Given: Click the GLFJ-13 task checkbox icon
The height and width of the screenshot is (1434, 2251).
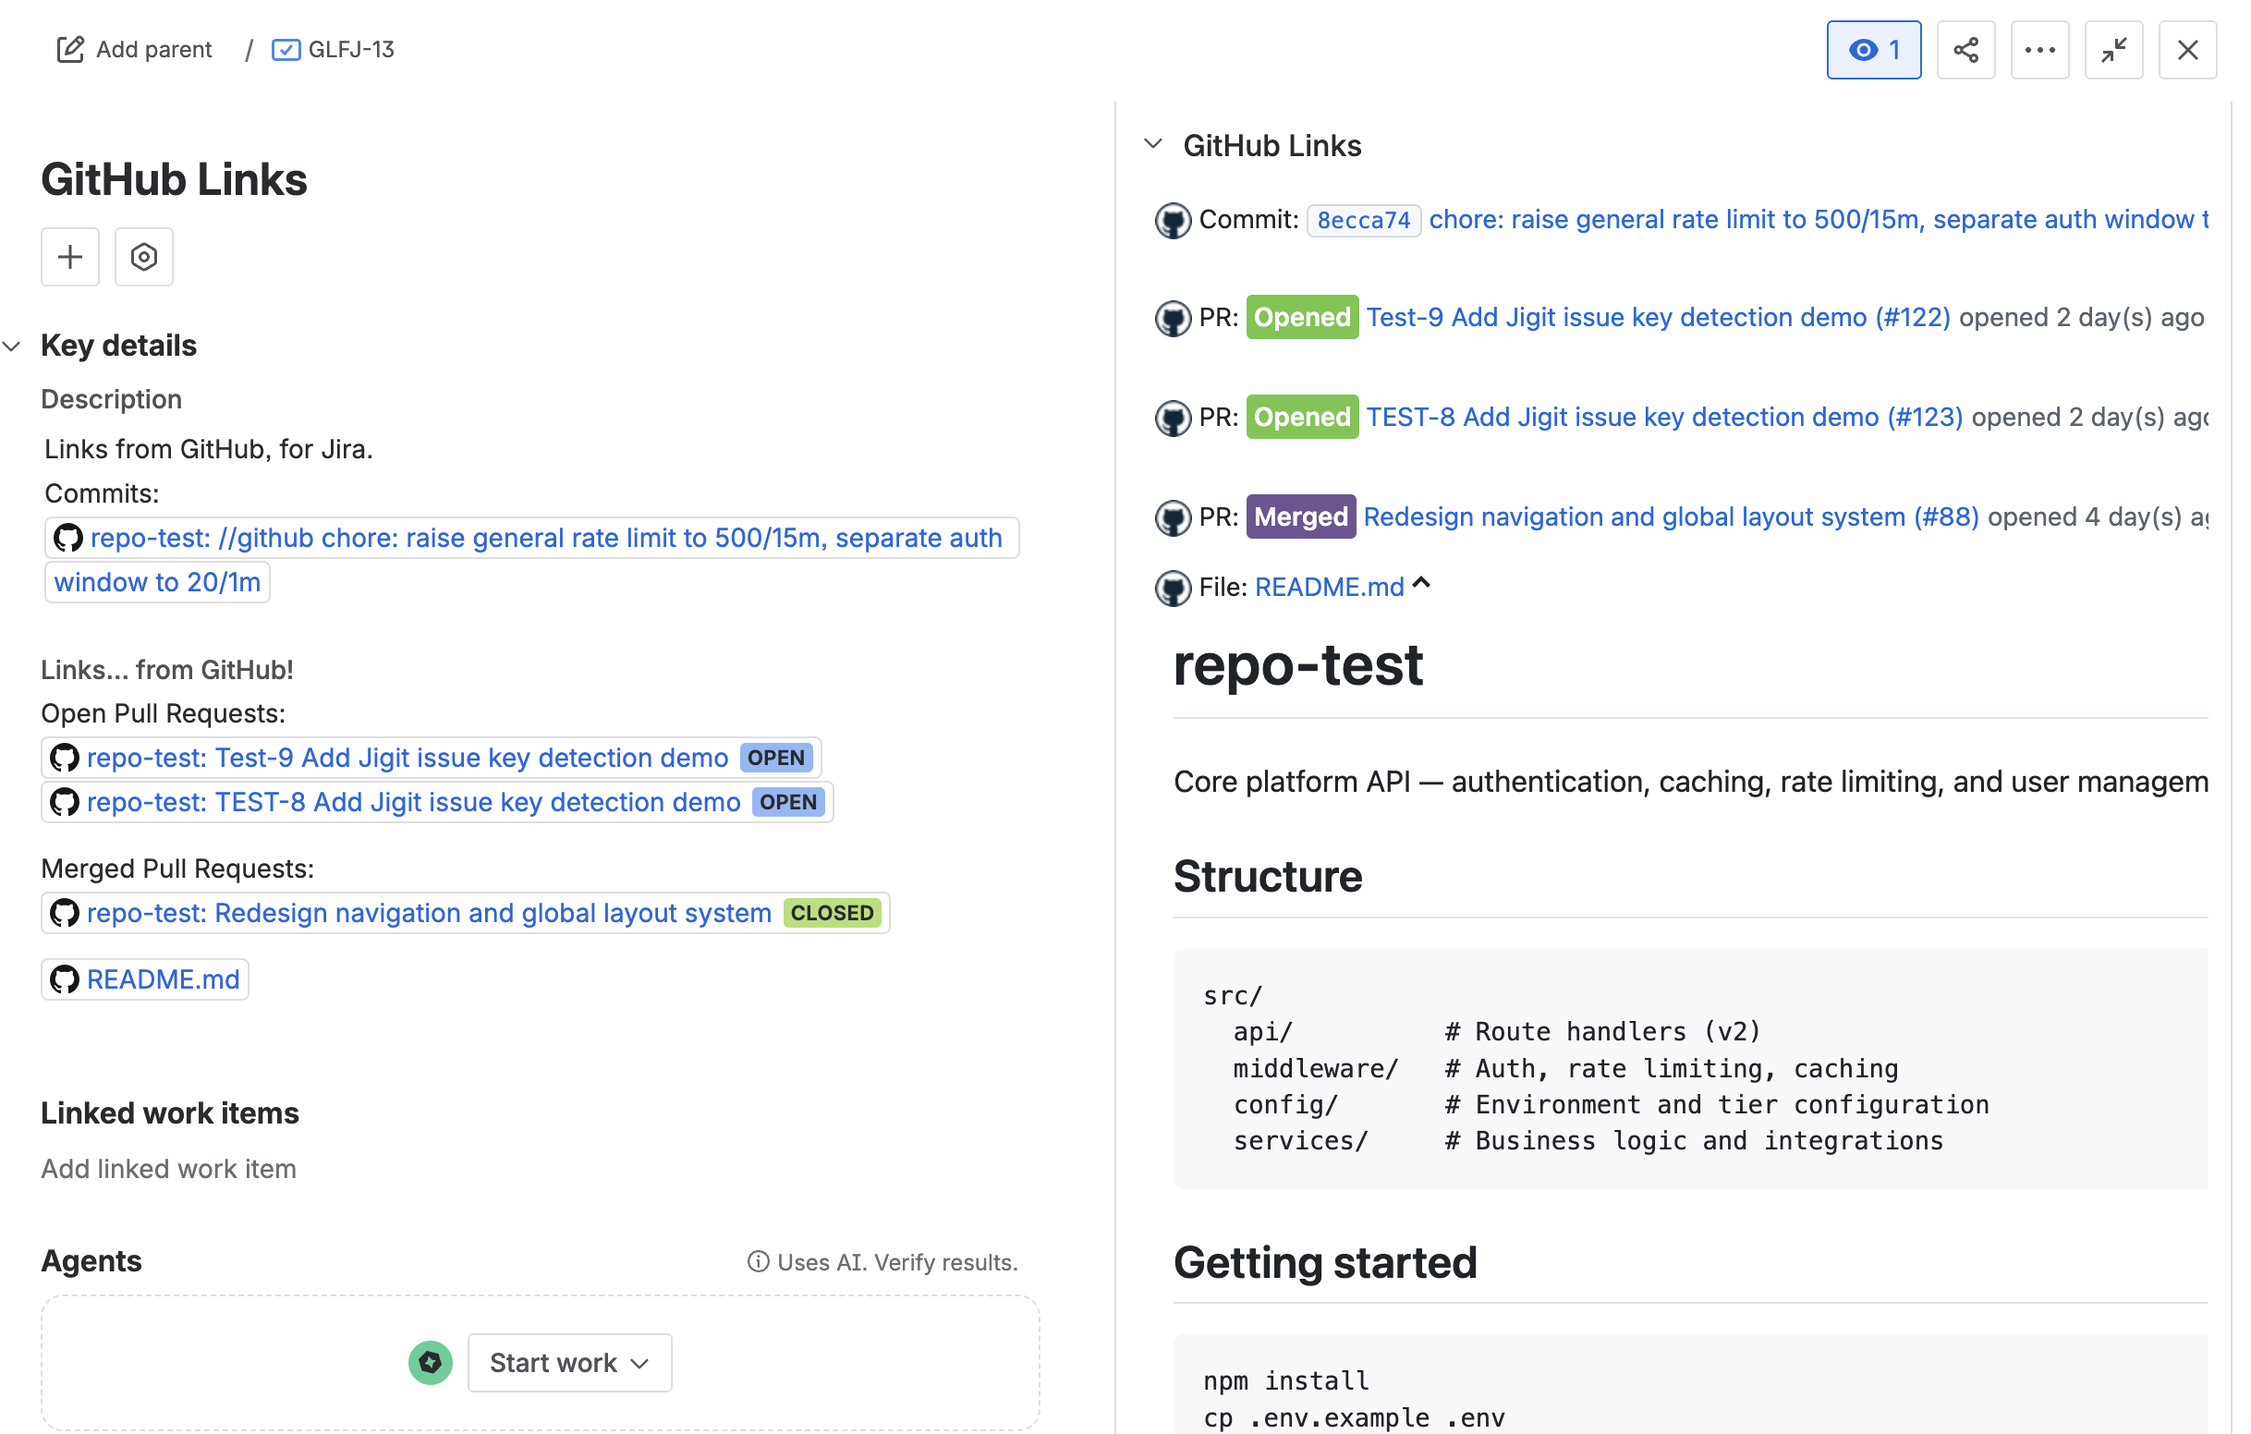Looking at the screenshot, I should (286, 50).
